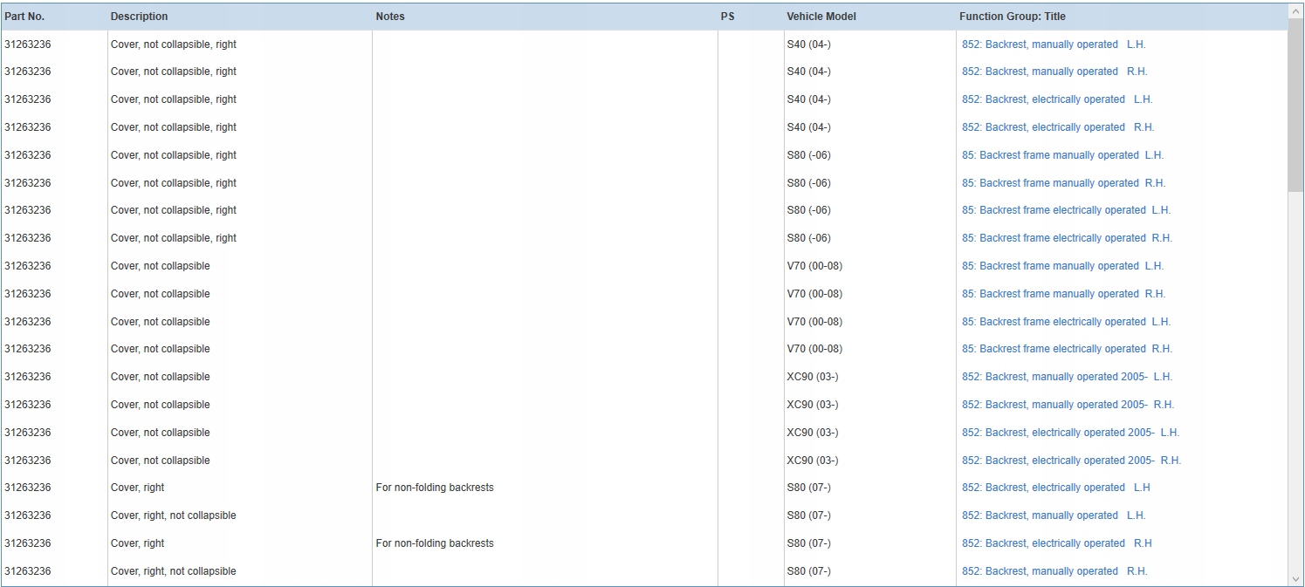Open V70 Backrest frame manually operated R.H. link
Image resolution: width=1305 pixels, height=587 pixels.
click(1063, 294)
